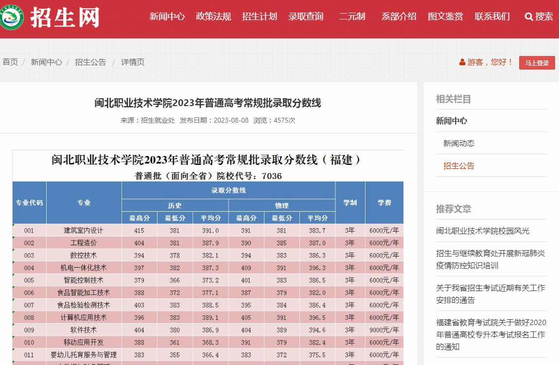Click the 9000元/年 tuition cell
The height and width of the screenshot is (365, 559).
[384, 330]
